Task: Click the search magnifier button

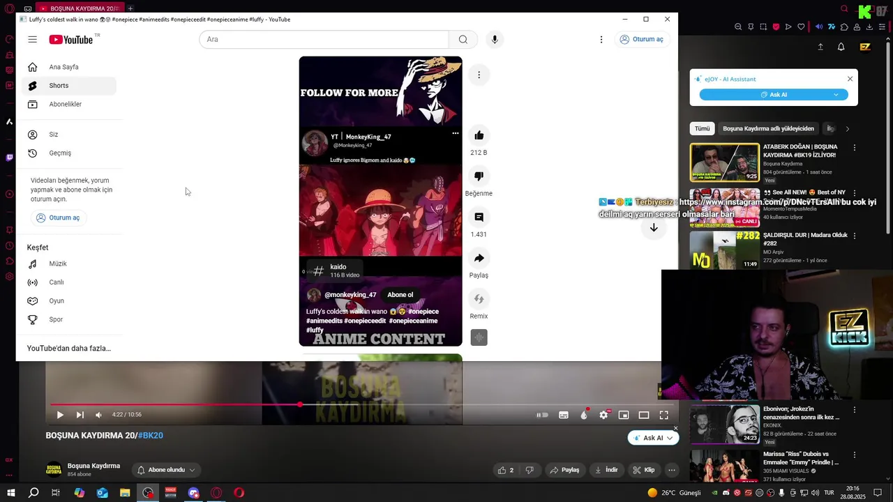Action: (x=463, y=40)
